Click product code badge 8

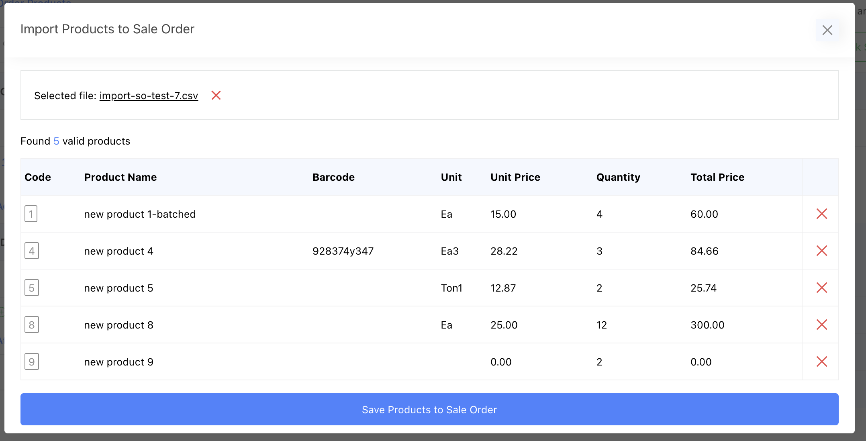tap(32, 325)
